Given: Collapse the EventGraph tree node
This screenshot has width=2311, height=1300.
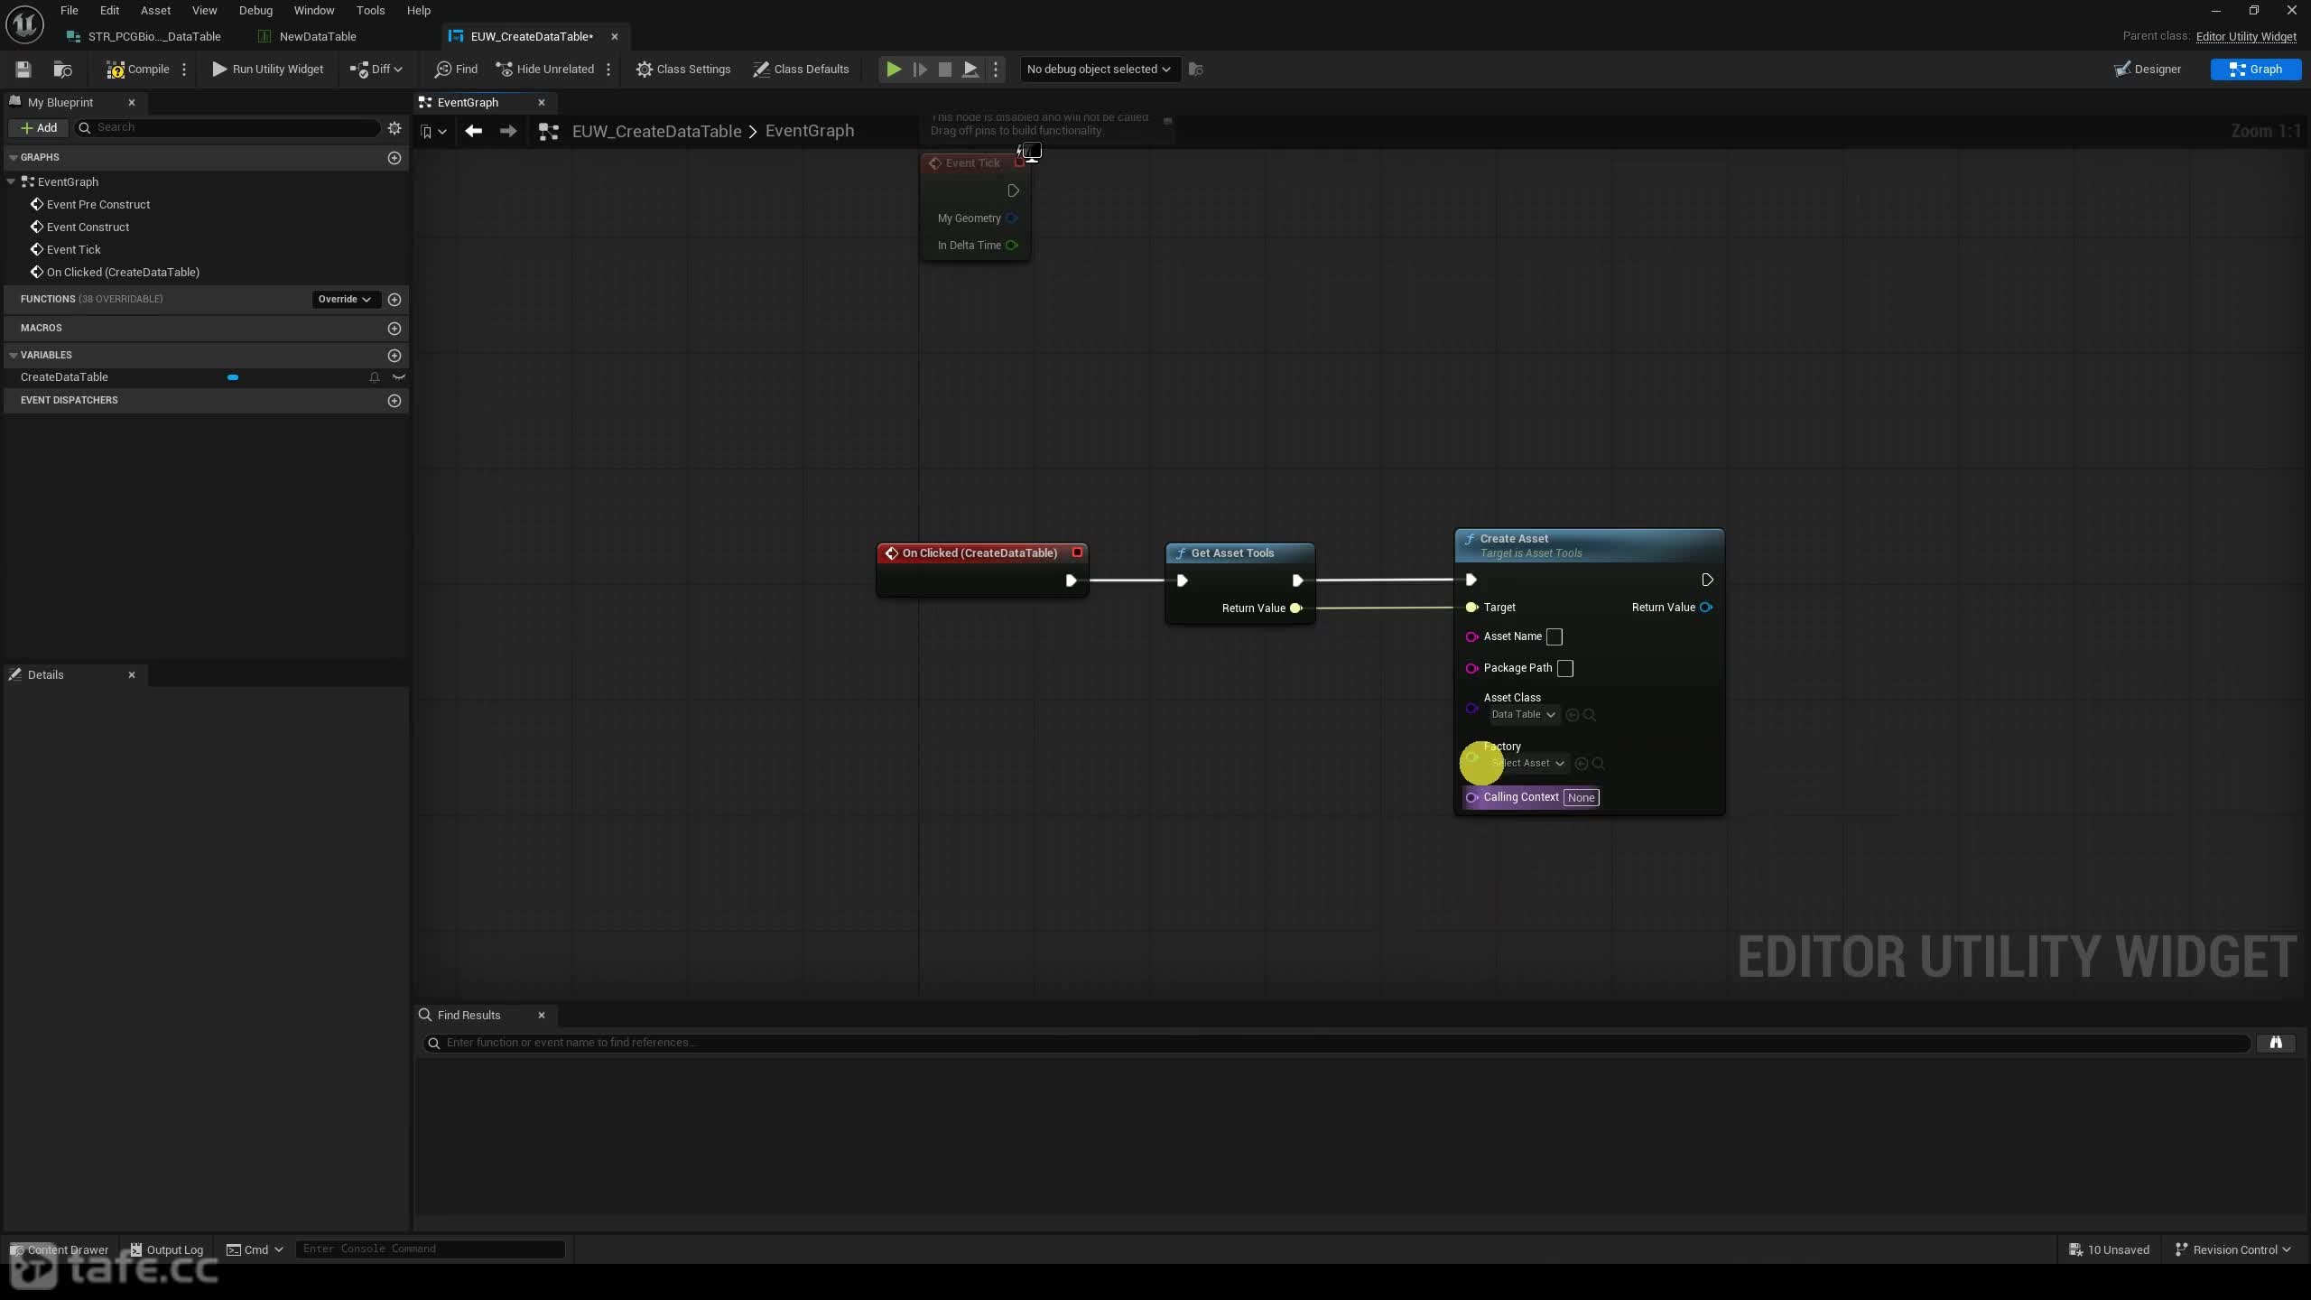Looking at the screenshot, I should [x=11, y=181].
